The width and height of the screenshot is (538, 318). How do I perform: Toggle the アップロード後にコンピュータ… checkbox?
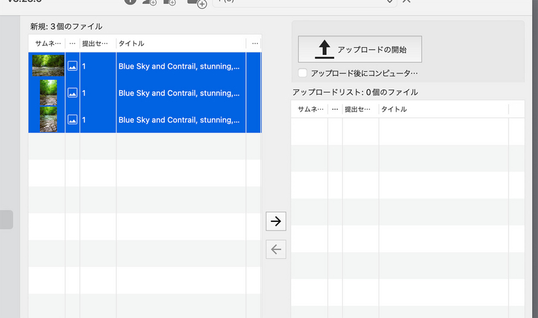(x=302, y=73)
